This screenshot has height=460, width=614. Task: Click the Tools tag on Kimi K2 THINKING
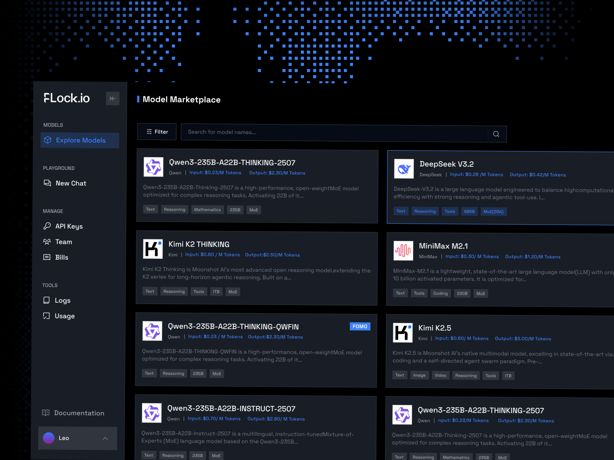199,292
